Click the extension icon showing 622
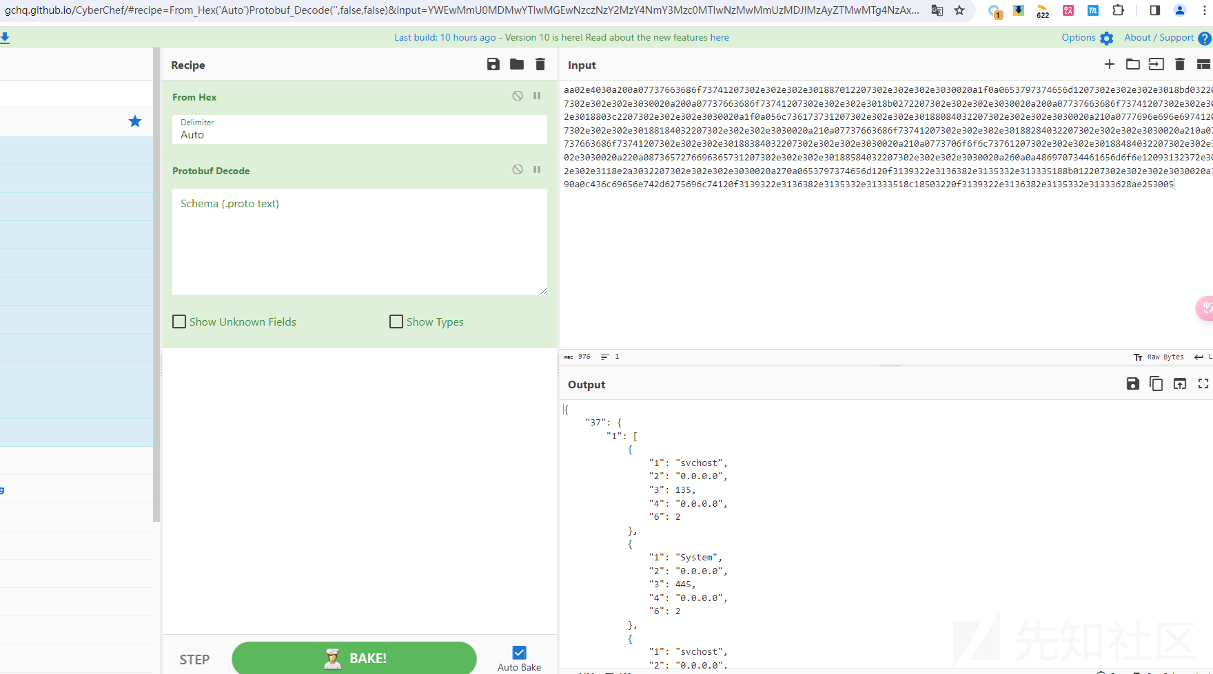The height and width of the screenshot is (674, 1213). (1043, 10)
